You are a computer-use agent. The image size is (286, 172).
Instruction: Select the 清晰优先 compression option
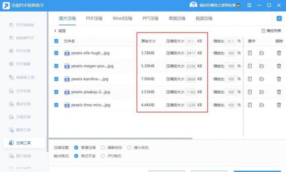pos(103,147)
